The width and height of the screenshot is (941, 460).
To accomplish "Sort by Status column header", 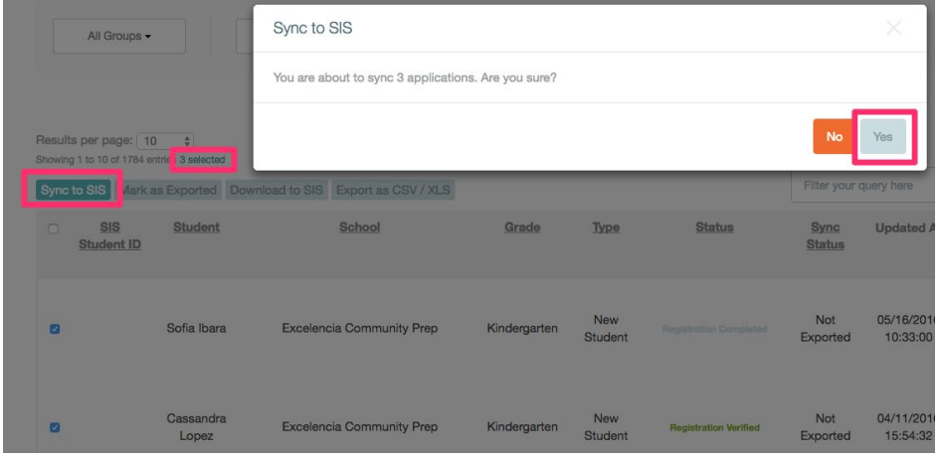I will point(714,228).
